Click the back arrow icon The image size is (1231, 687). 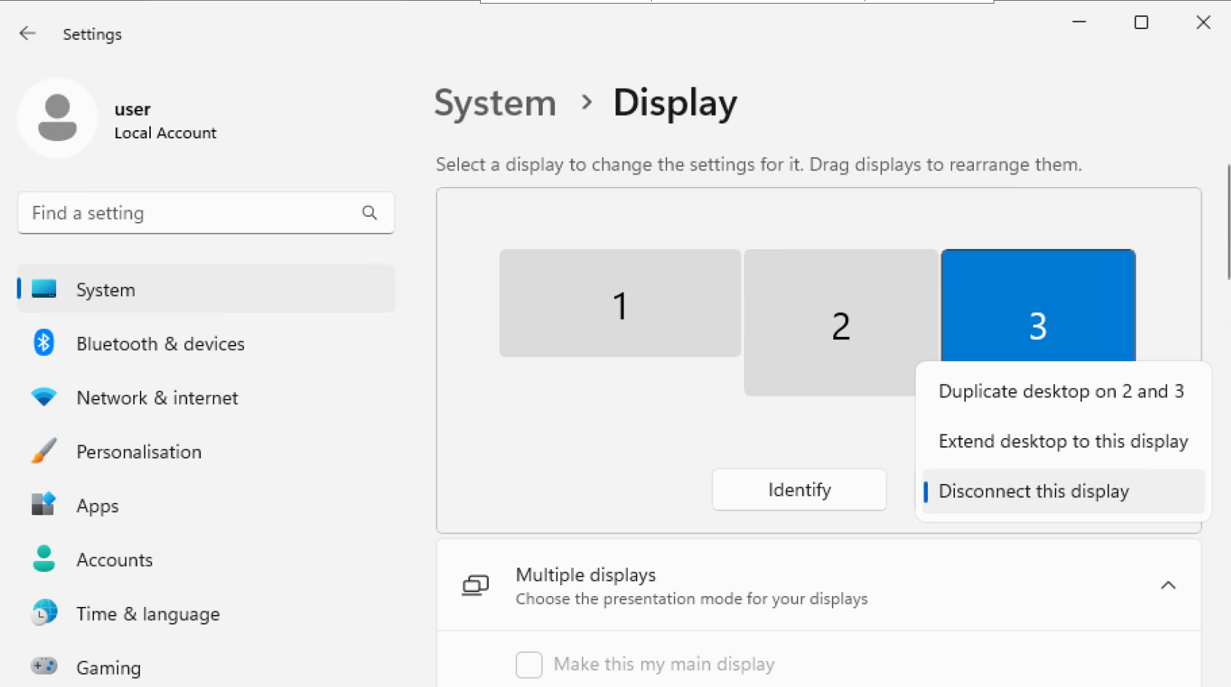[28, 33]
